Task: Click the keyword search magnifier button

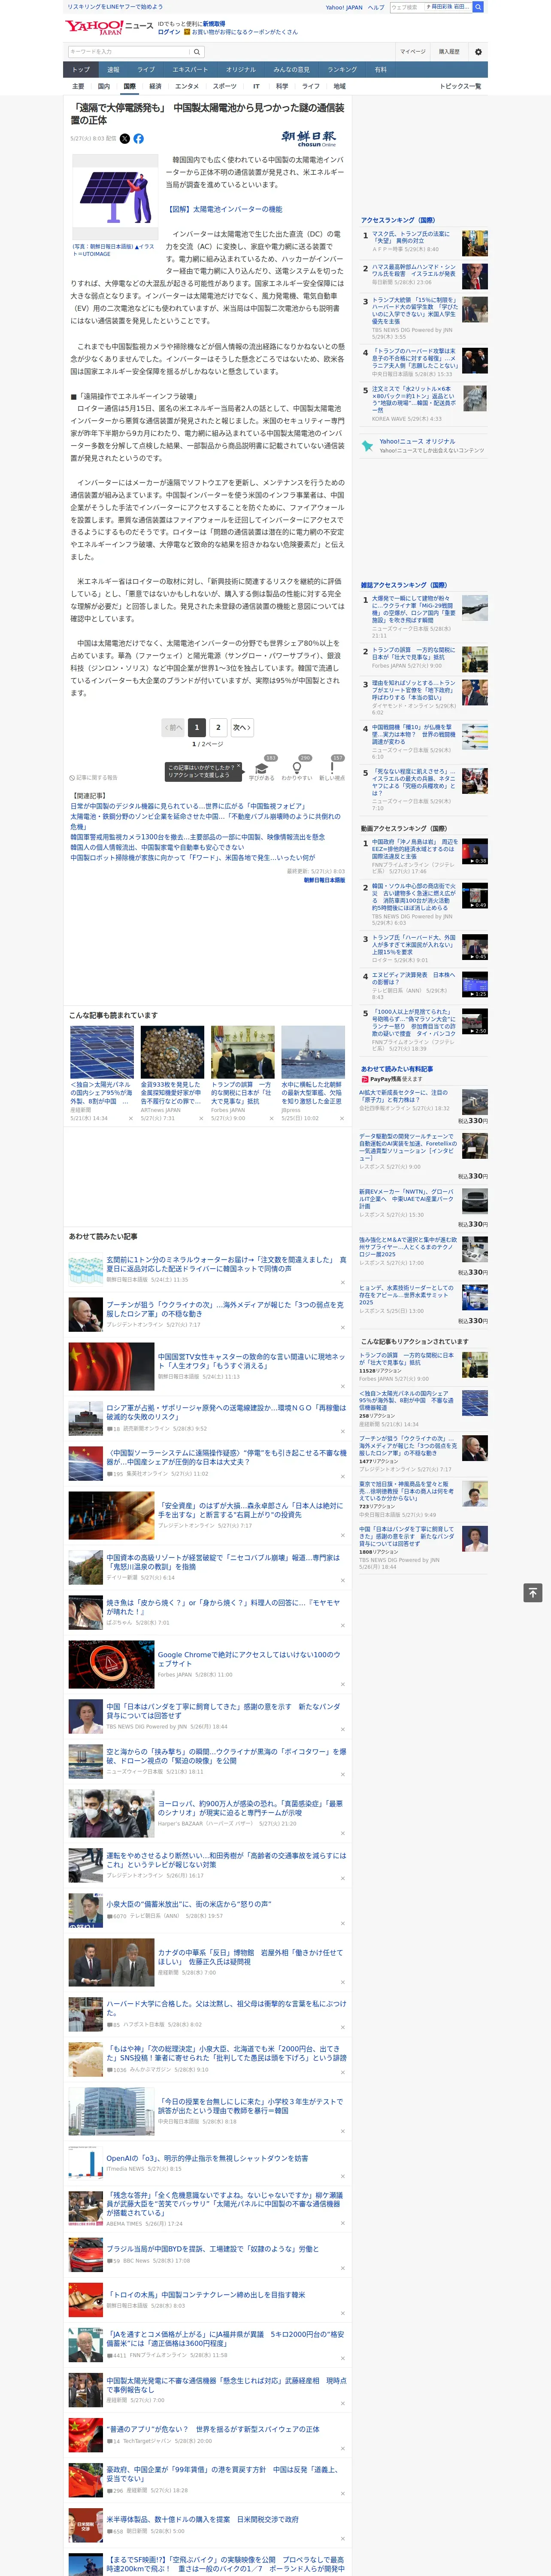Action: coord(197,52)
